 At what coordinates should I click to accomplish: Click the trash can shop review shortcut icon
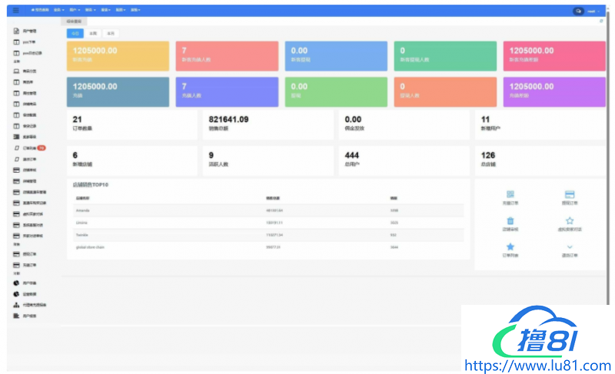coord(510,221)
